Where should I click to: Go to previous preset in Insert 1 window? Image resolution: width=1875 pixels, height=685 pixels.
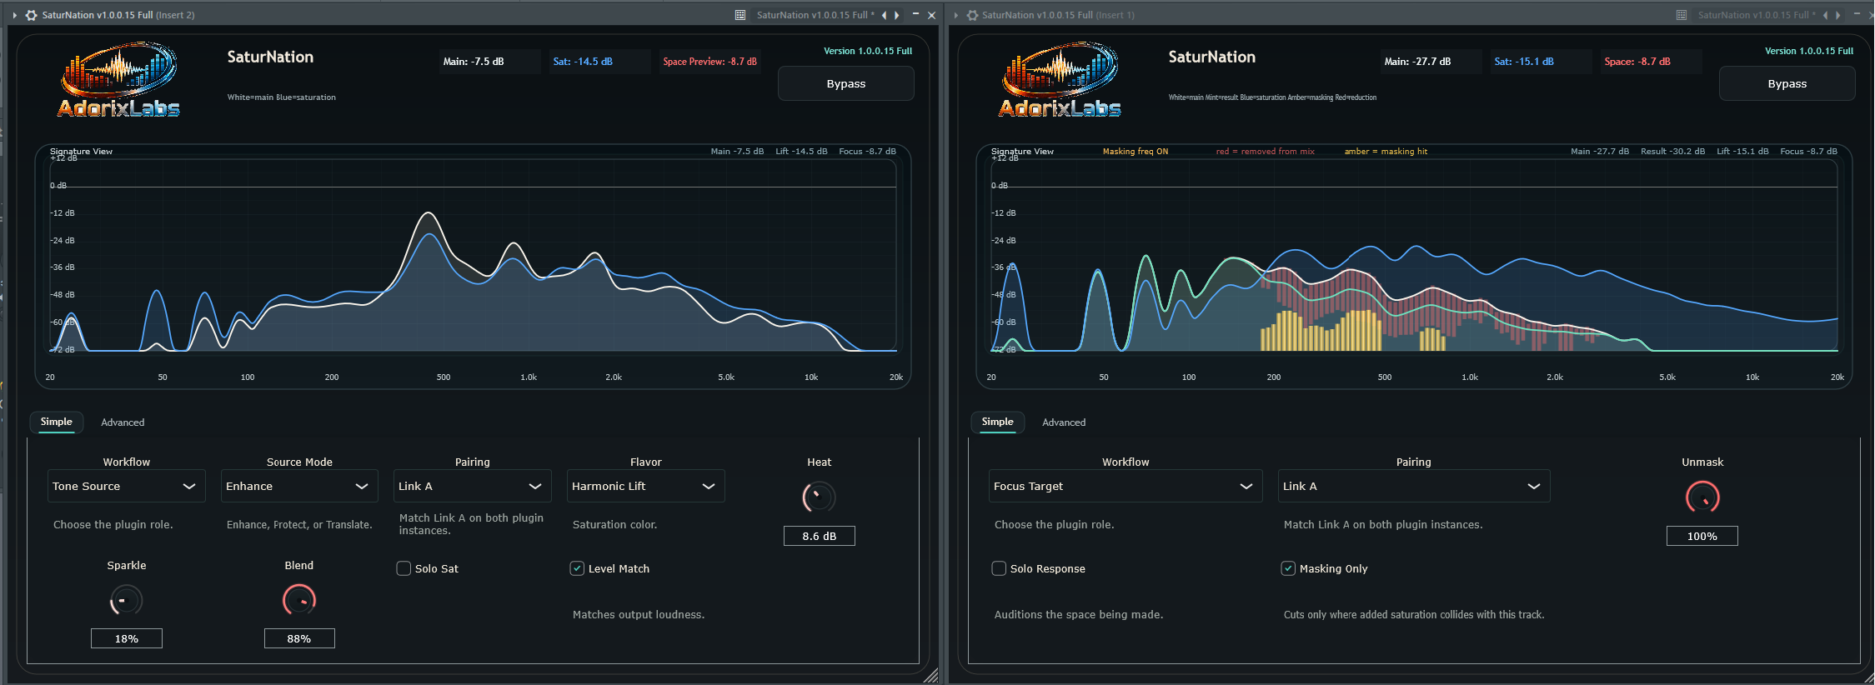coord(1825,15)
